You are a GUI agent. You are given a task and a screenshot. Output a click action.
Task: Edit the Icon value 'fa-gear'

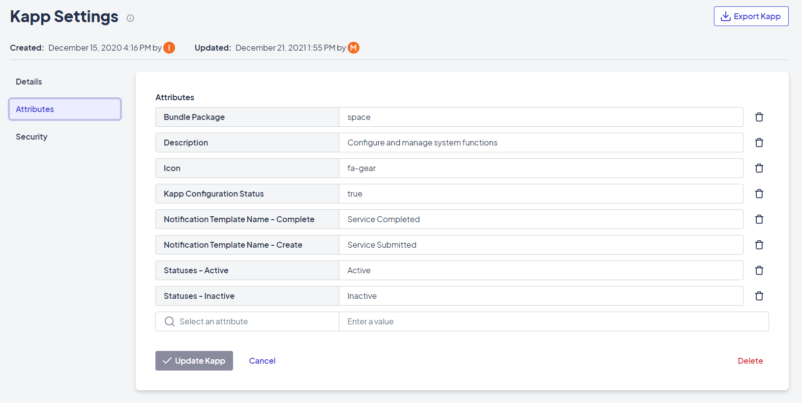tap(541, 168)
